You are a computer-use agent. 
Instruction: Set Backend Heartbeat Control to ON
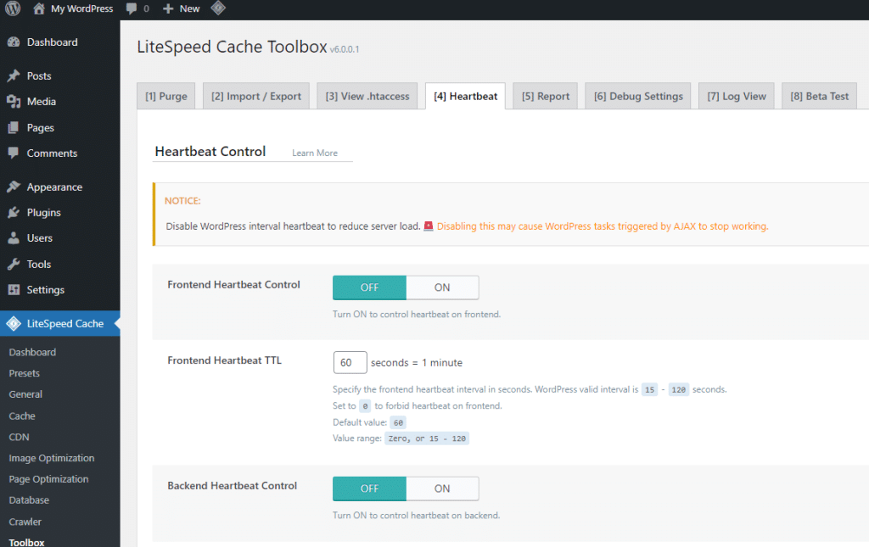442,488
